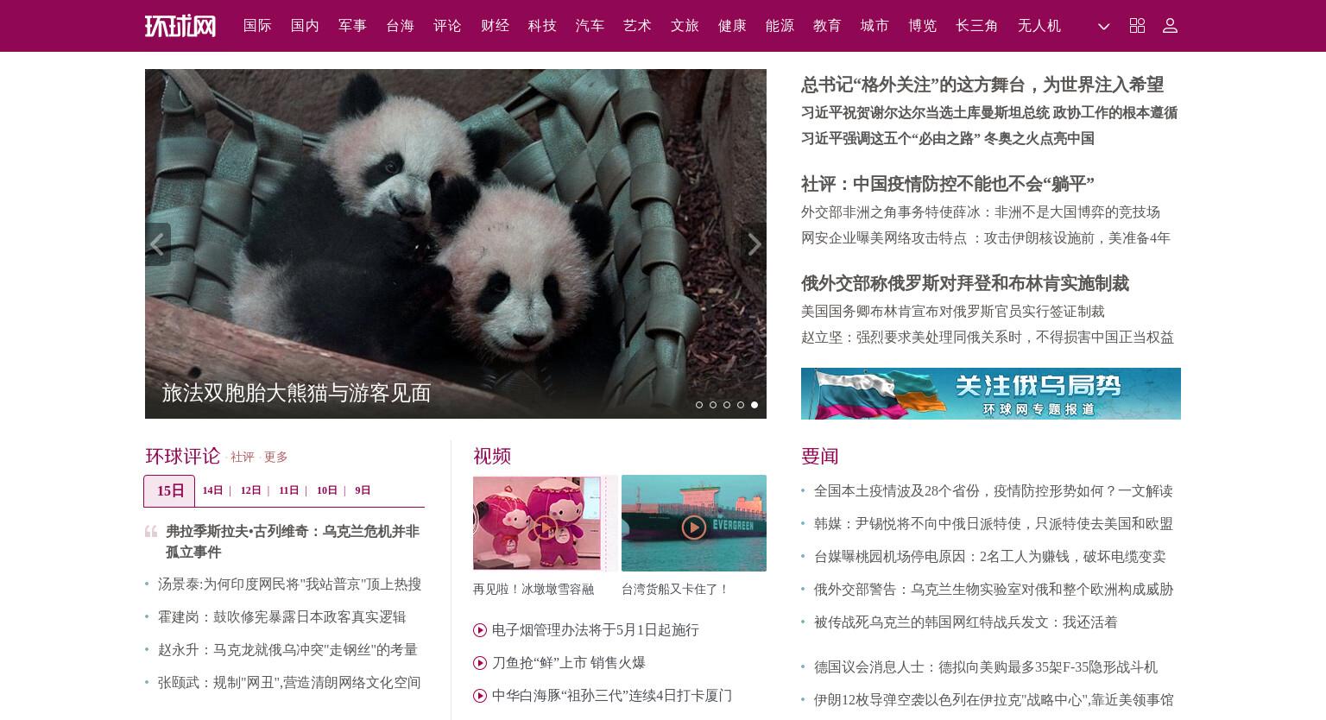This screenshot has height=720, width=1326.
Task: Switch to the 11日 commentary tab
Action: coord(288,490)
